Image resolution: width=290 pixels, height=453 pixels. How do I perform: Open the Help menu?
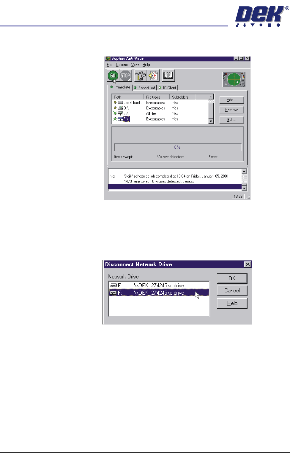tap(146, 65)
